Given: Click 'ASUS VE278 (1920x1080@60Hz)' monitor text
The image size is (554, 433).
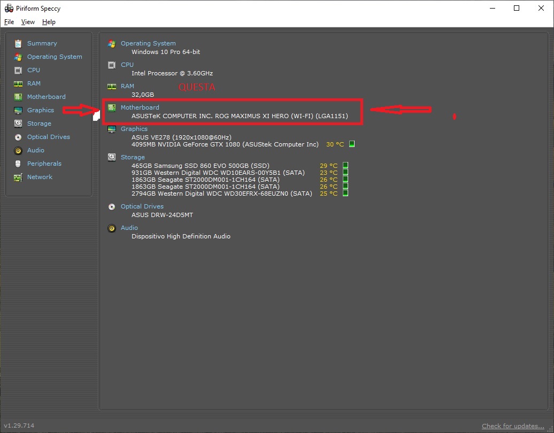Looking at the screenshot, I should (182, 137).
